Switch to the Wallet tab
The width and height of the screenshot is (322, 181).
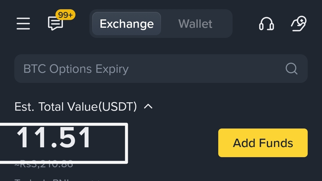click(195, 24)
